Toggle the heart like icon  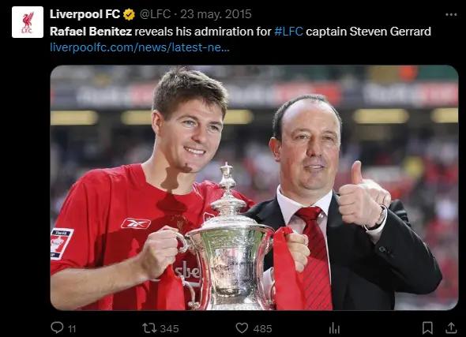[242, 328]
